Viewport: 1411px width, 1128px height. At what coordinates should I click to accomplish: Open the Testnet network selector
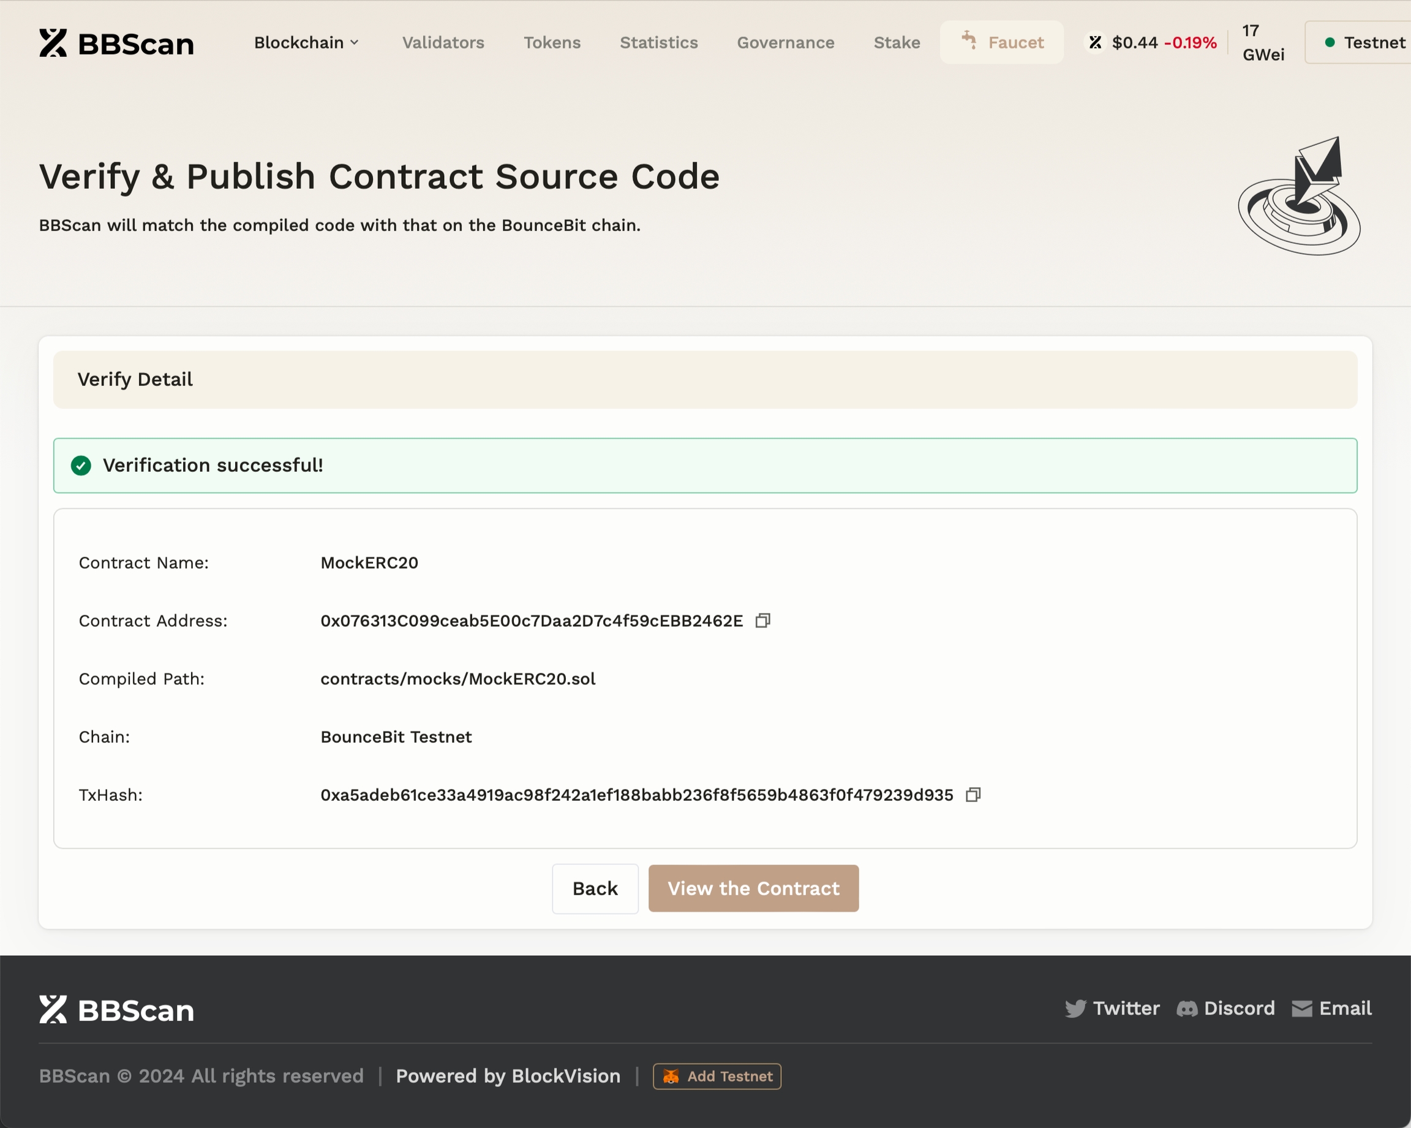tap(1364, 42)
